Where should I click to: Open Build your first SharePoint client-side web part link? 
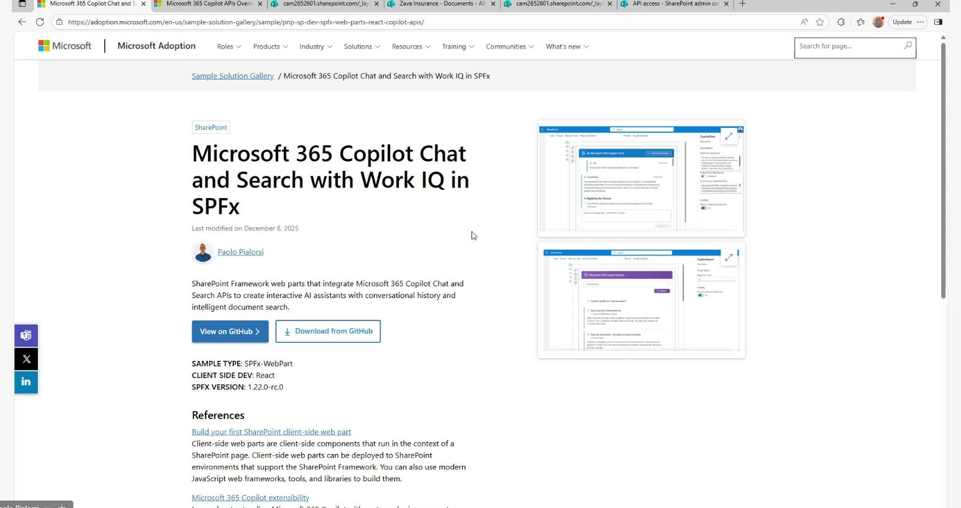(x=271, y=432)
